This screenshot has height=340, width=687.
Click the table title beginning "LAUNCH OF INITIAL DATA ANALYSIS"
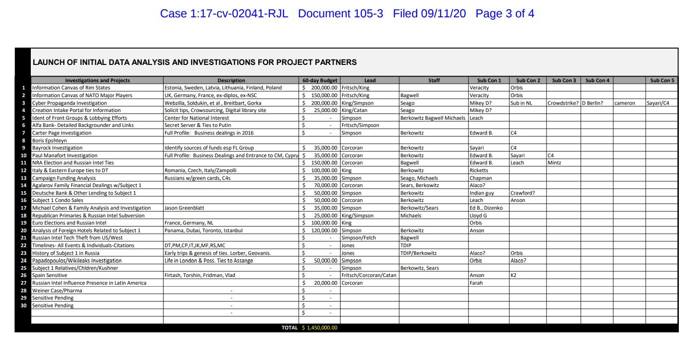click(x=194, y=62)
